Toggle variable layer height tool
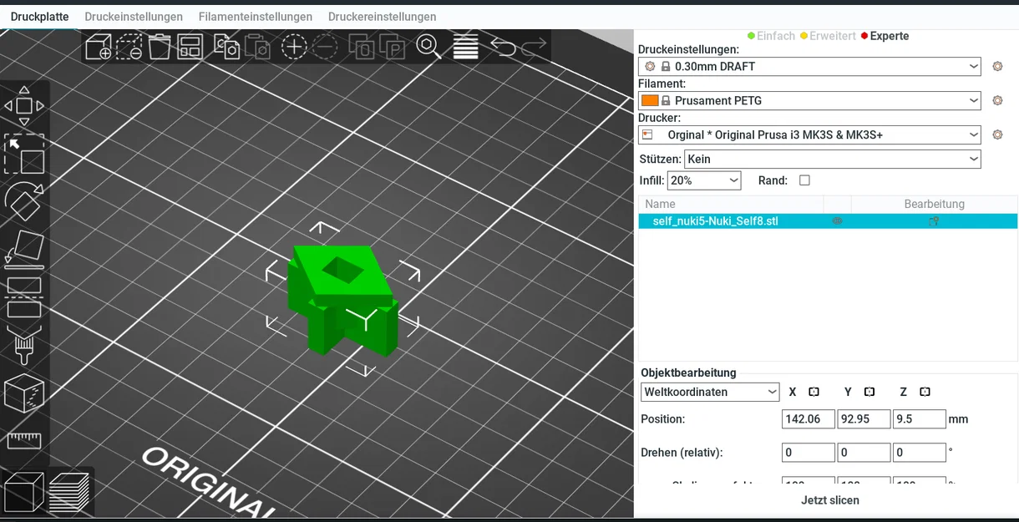 tap(465, 47)
